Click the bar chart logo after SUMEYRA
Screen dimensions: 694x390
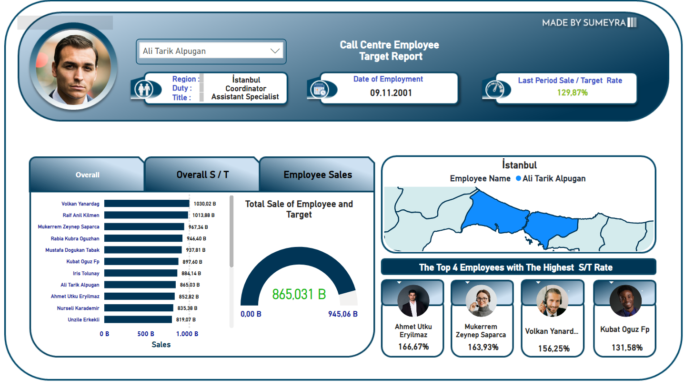(x=632, y=22)
